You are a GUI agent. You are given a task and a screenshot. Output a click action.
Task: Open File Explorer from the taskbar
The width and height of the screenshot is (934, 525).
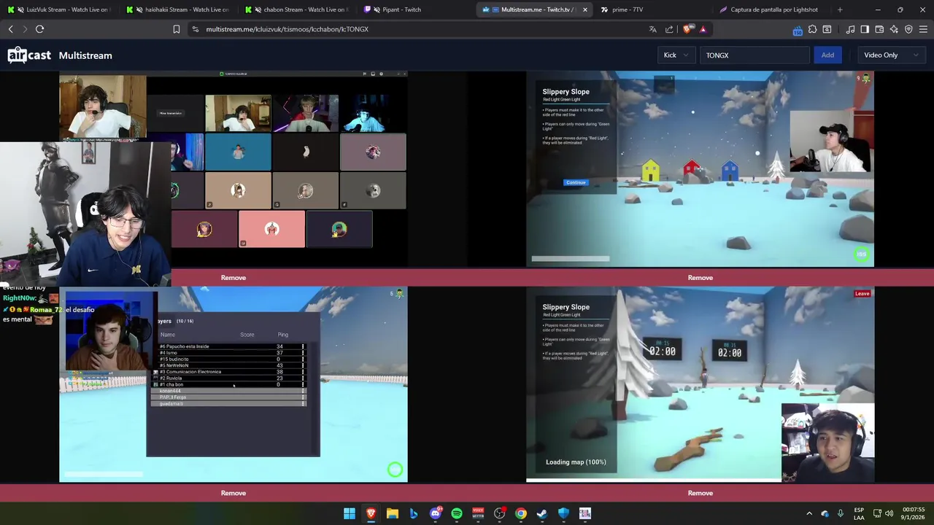coord(393,513)
